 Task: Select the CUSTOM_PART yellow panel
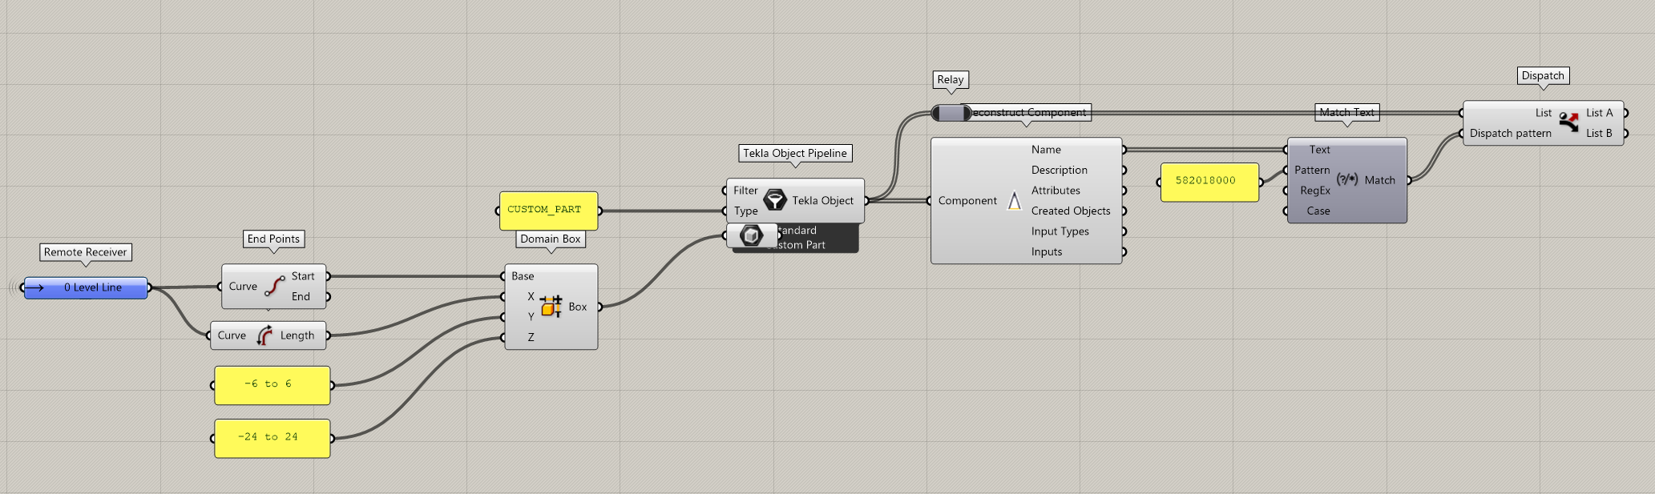(x=548, y=210)
